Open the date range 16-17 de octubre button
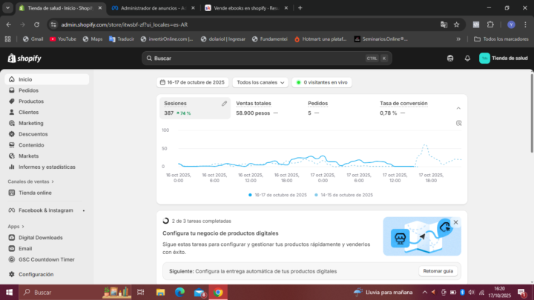 point(192,82)
